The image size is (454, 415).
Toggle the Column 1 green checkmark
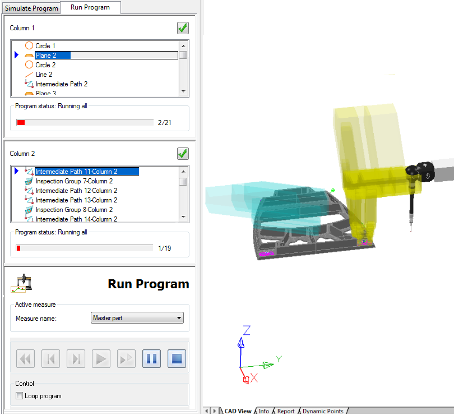[x=183, y=28]
